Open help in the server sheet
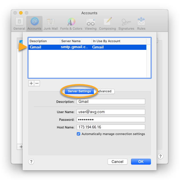The image size is (180, 180). coord(31,162)
